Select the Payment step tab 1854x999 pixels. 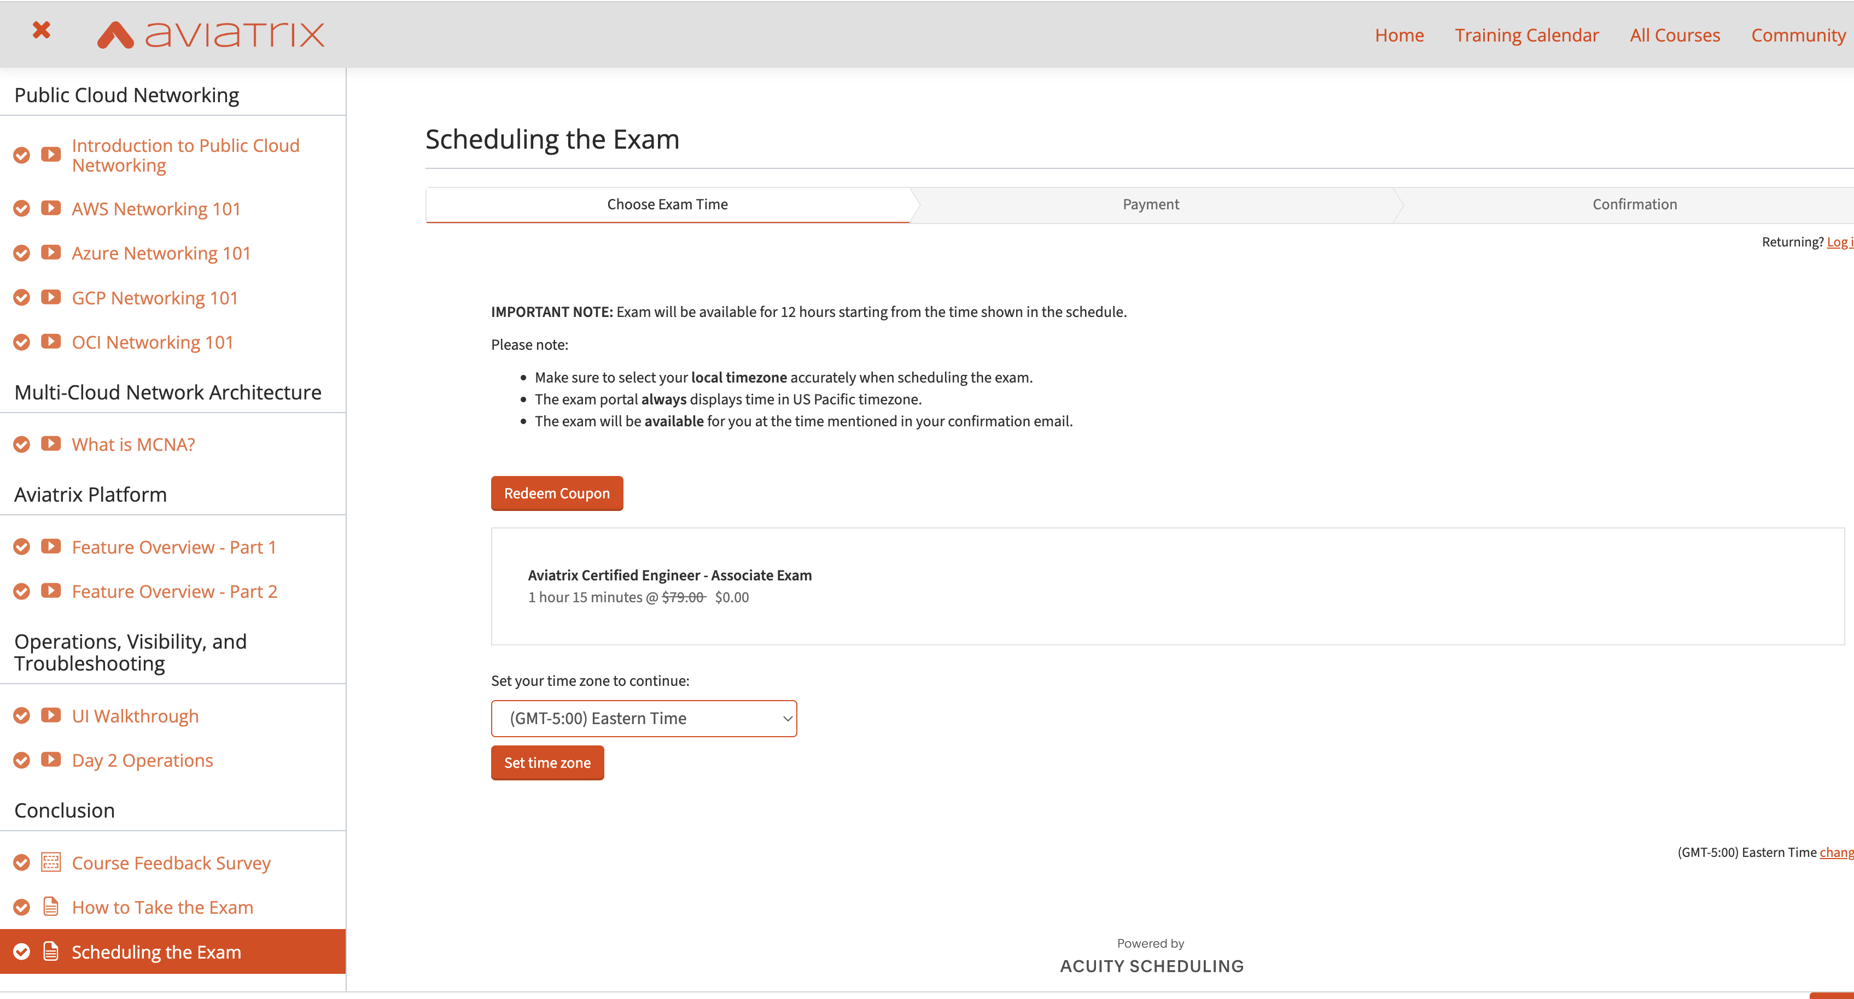coord(1151,205)
